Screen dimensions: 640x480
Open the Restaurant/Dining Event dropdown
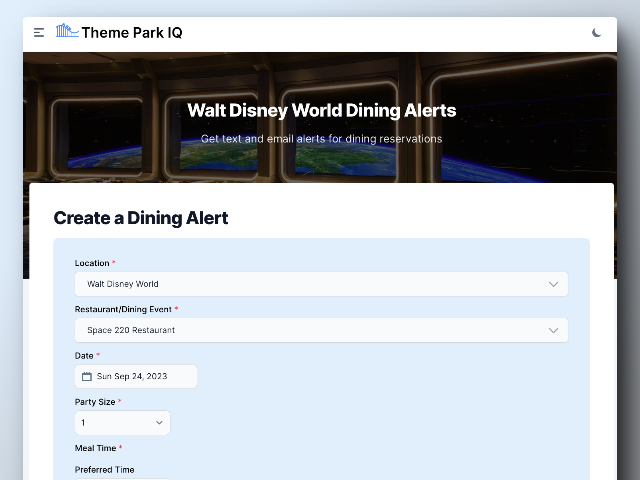321,330
